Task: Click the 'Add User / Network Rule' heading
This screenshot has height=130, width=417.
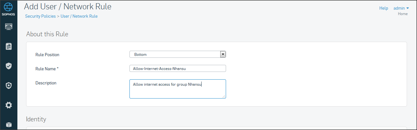Action: (x=68, y=6)
